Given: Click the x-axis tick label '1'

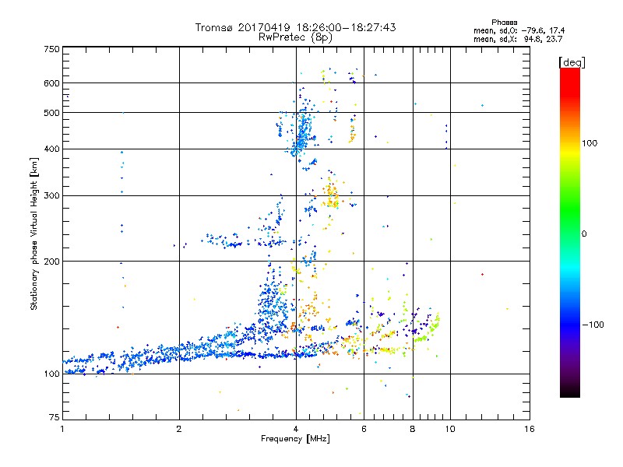Looking at the screenshot, I should [62, 429].
